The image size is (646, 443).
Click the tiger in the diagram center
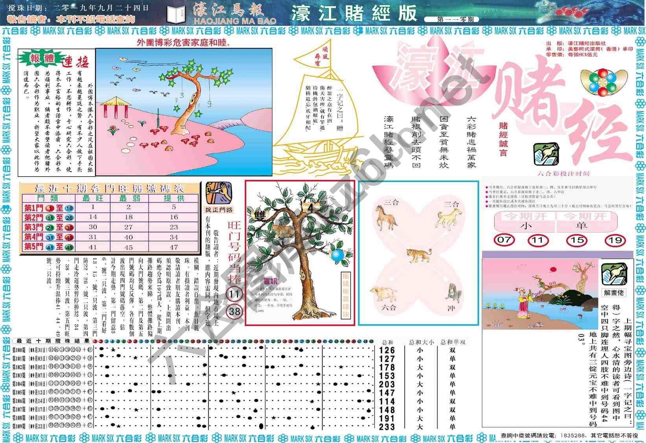419,255
